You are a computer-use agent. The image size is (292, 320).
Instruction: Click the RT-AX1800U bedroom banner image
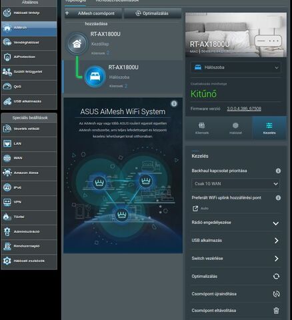(236, 35)
